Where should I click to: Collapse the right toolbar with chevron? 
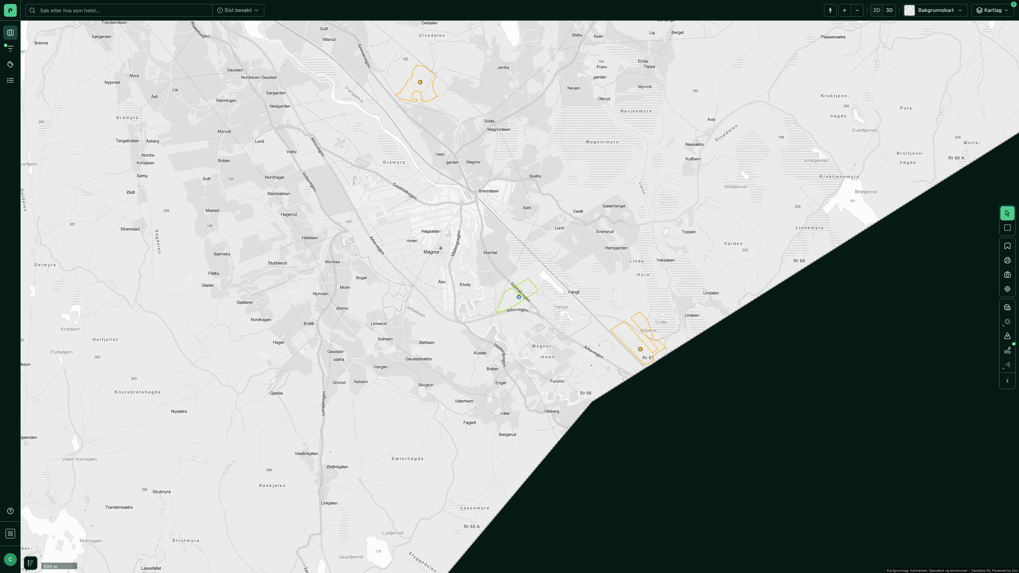(1007, 381)
